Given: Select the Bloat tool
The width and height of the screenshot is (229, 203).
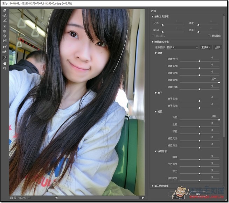Looking at the screenshot, I should pyautogui.click(x=5, y=36).
